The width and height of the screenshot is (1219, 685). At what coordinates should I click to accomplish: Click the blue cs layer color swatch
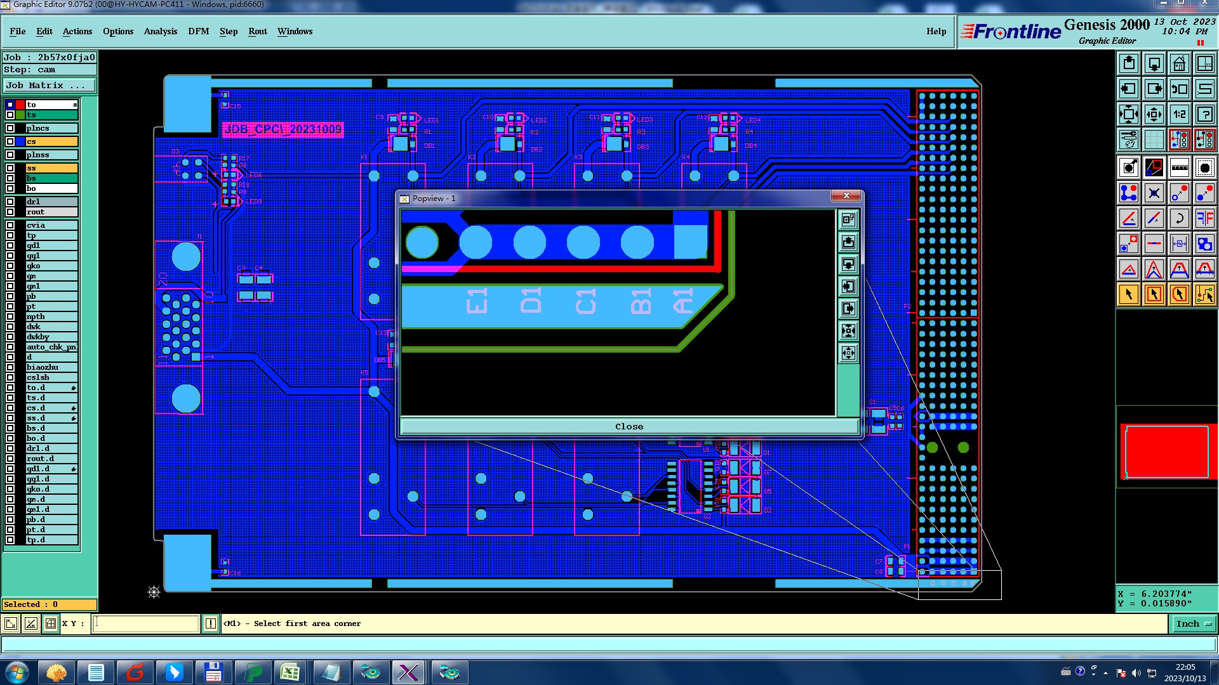[20, 141]
